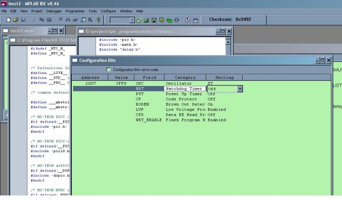
Task: Open the Edit menu
Action: 13,11
